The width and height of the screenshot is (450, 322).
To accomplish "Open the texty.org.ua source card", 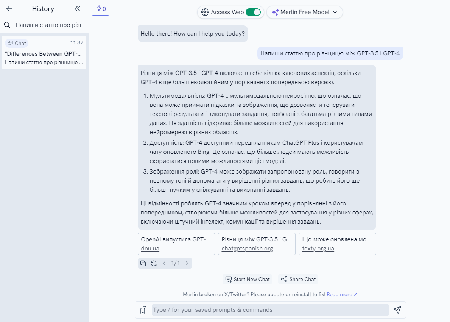I will [337, 244].
